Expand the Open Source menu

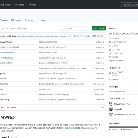point(6,5)
